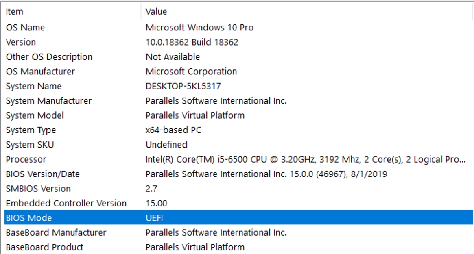Image resolution: width=474 pixels, height=254 pixels.
Task: Select the System Type row
Action: pyautogui.click(x=31, y=130)
